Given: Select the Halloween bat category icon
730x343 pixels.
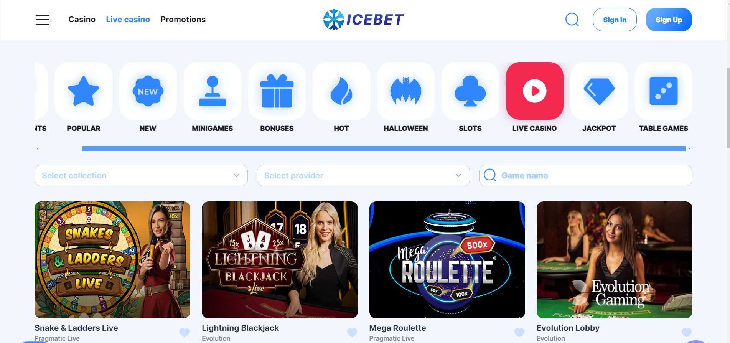Looking at the screenshot, I should click(406, 91).
